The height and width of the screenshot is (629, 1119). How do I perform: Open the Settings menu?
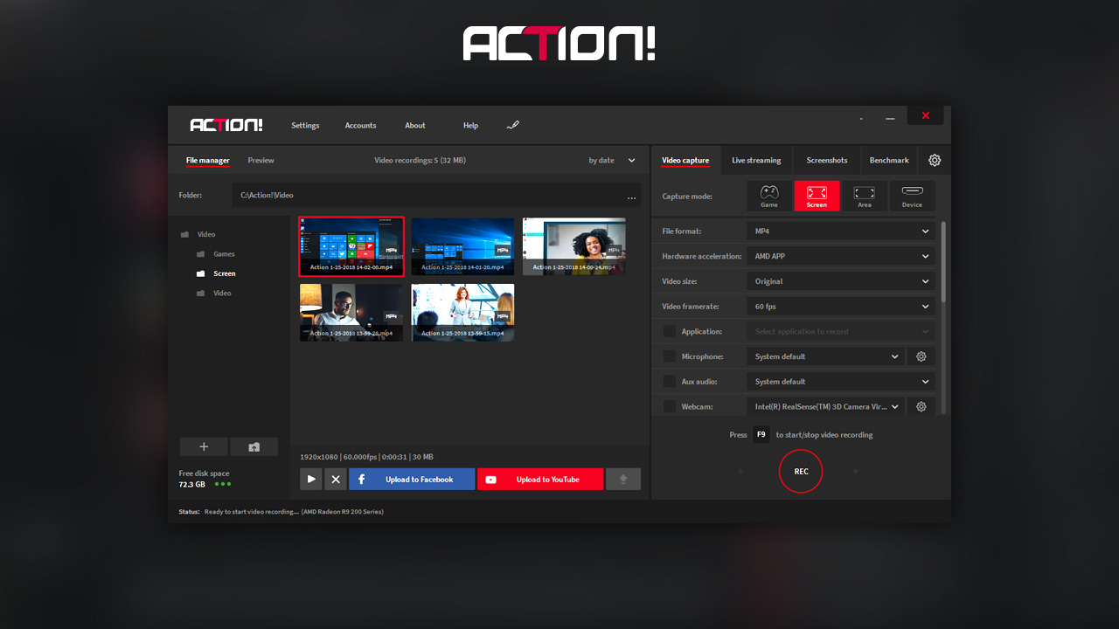pyautogui.click(x=305, y=125)
